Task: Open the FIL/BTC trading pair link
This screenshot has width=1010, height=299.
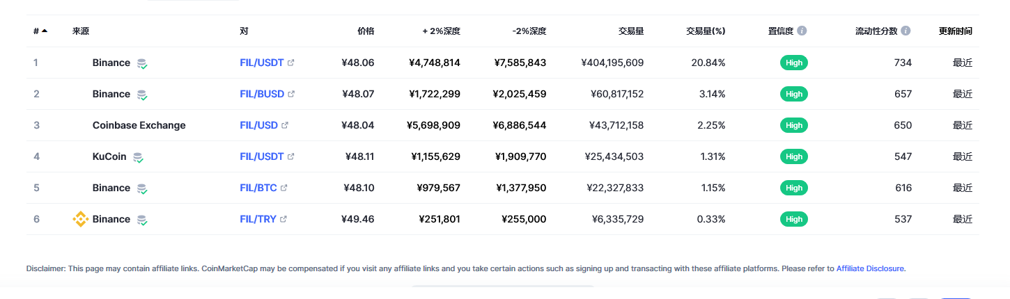Action: pyautogui.click(x=258, y=188)
